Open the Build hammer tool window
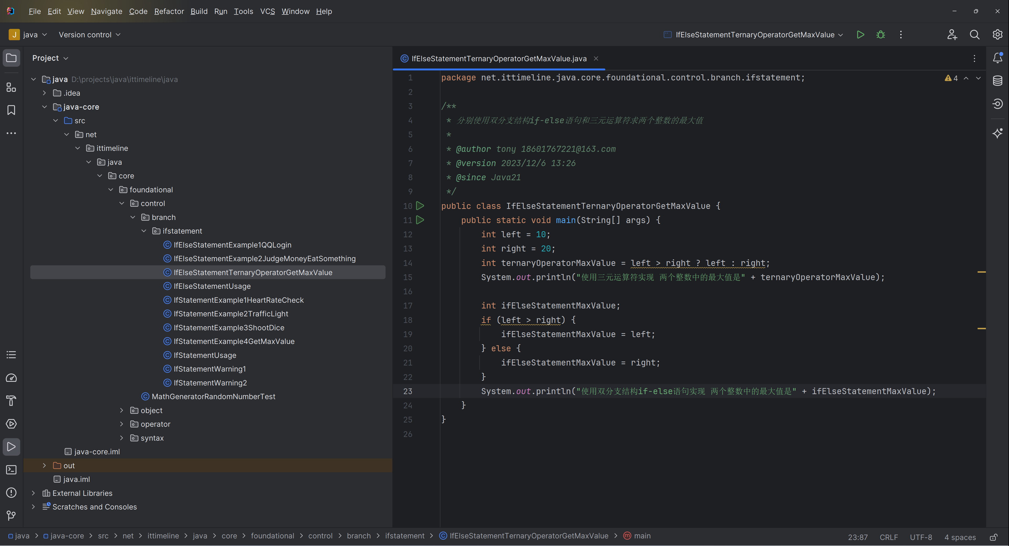Image resolution: width=1009 pixels, height=546 pixels. [x=11, y=401]
